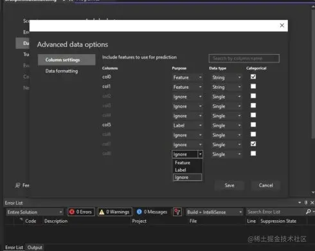
Task: Toggle the 0 Errors filter
Action: pyautogui.click(x=81, y=212)
